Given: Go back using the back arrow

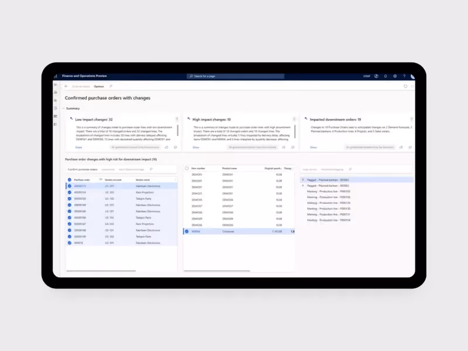Looking at the screenshot, I should coord(66,86).
